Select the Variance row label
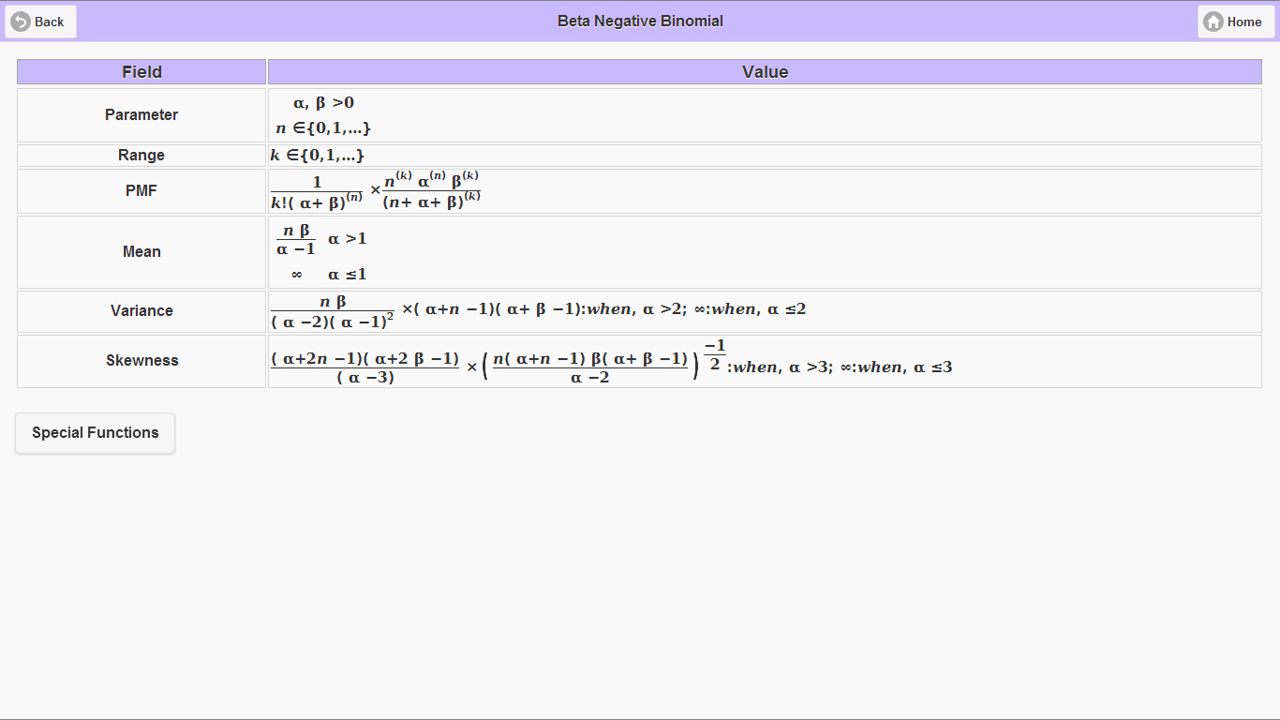The image size is (1280, 720). 141,310
